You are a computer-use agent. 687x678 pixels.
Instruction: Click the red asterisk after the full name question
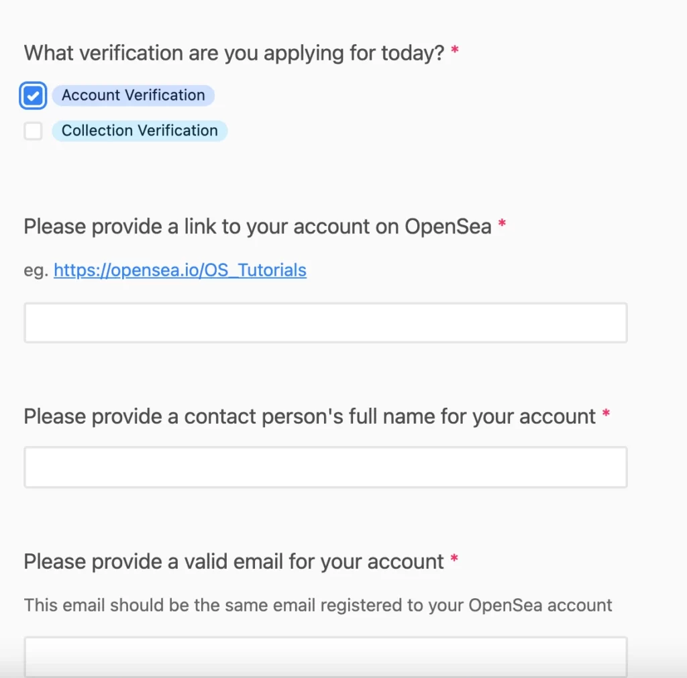[606, 413]
